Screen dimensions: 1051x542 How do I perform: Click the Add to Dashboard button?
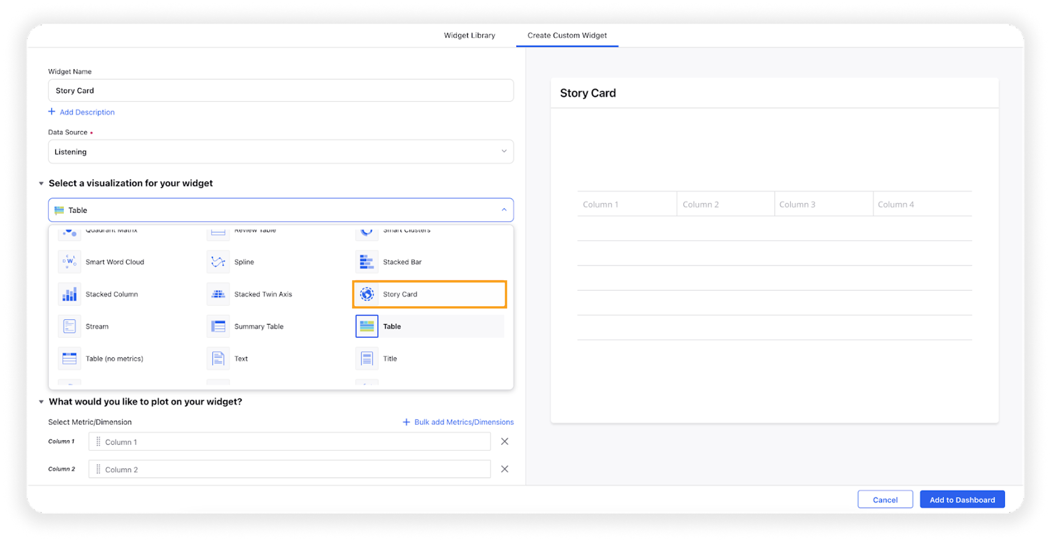962,499
